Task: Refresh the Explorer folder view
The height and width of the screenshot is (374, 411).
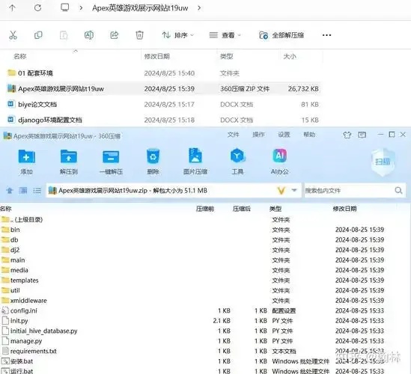Action: [x=37, y=8]
